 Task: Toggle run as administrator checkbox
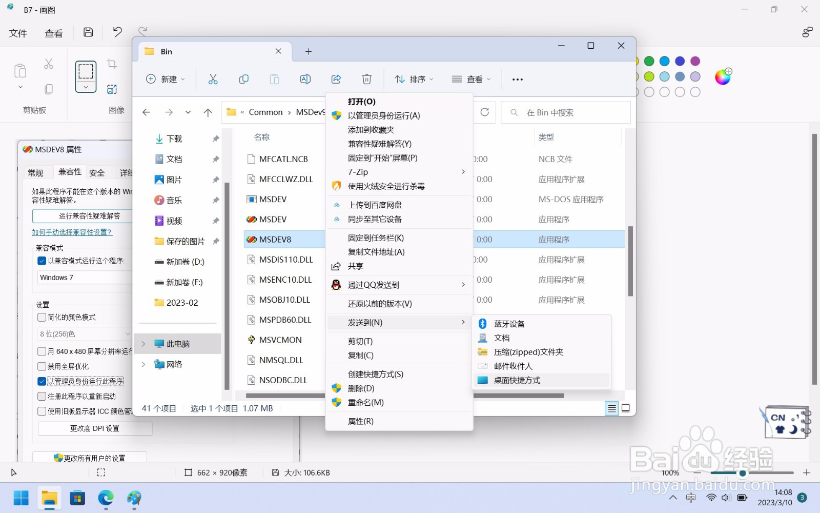coord(42,381)
